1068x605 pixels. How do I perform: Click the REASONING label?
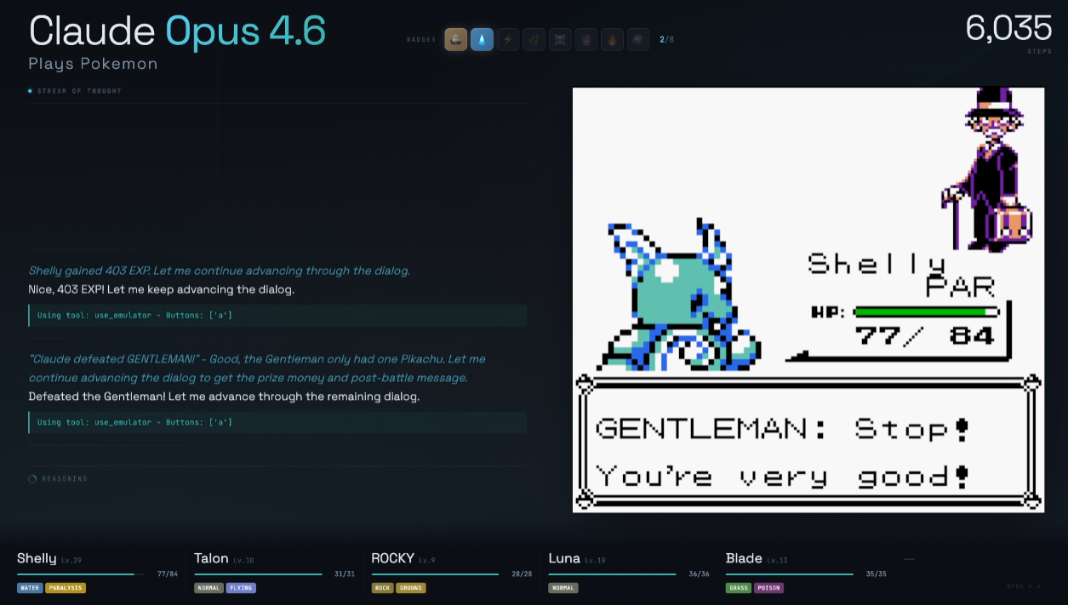[x=65, y=479]
